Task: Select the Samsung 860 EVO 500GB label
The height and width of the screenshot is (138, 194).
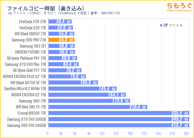Action: click(27, 125)
